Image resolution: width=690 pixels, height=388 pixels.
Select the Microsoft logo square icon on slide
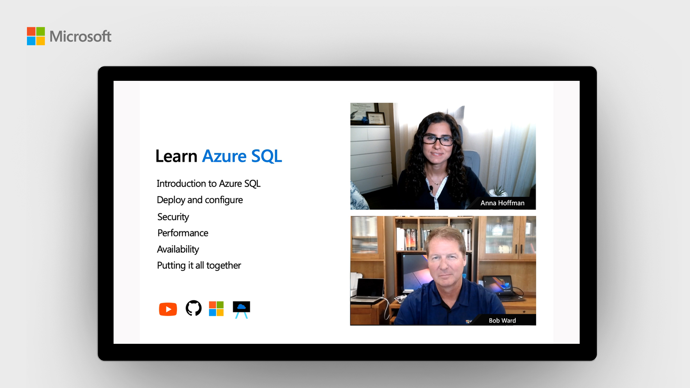[216, 308]
